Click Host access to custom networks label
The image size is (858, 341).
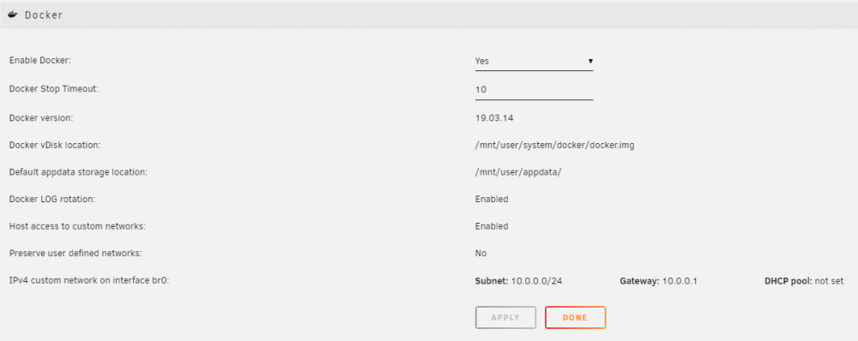77,226
